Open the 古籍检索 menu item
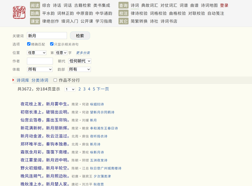252x186 pixels. (x=83, y=6)
